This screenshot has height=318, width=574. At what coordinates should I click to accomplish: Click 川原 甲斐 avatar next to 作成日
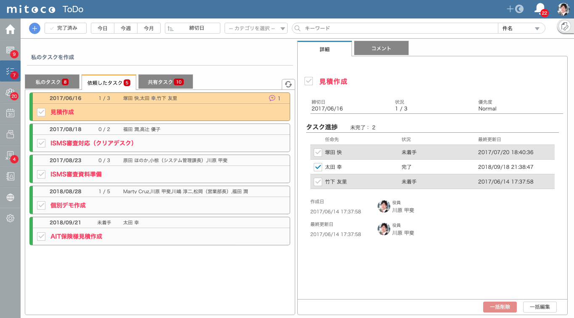(384, 206)
